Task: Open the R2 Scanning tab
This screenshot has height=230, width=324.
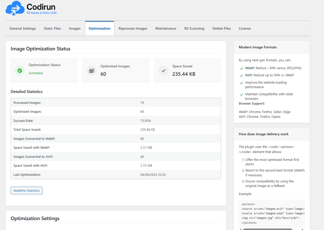Action: 194,28
